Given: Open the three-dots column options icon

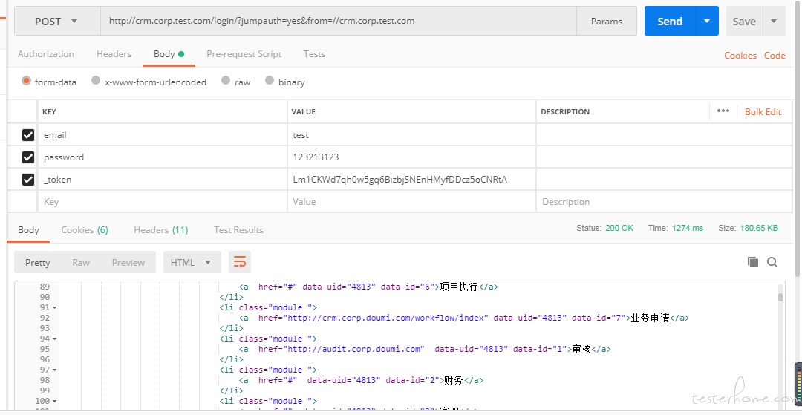Looking at the screenshot, I should [723, 111].
